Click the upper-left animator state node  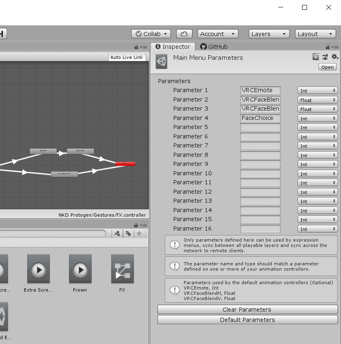(x=43, y=151)
